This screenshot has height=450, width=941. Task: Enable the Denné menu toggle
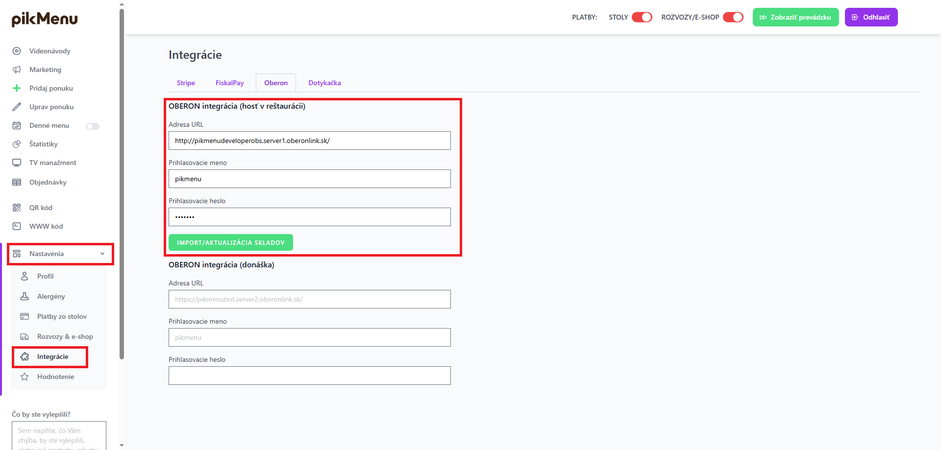(93, 126)
